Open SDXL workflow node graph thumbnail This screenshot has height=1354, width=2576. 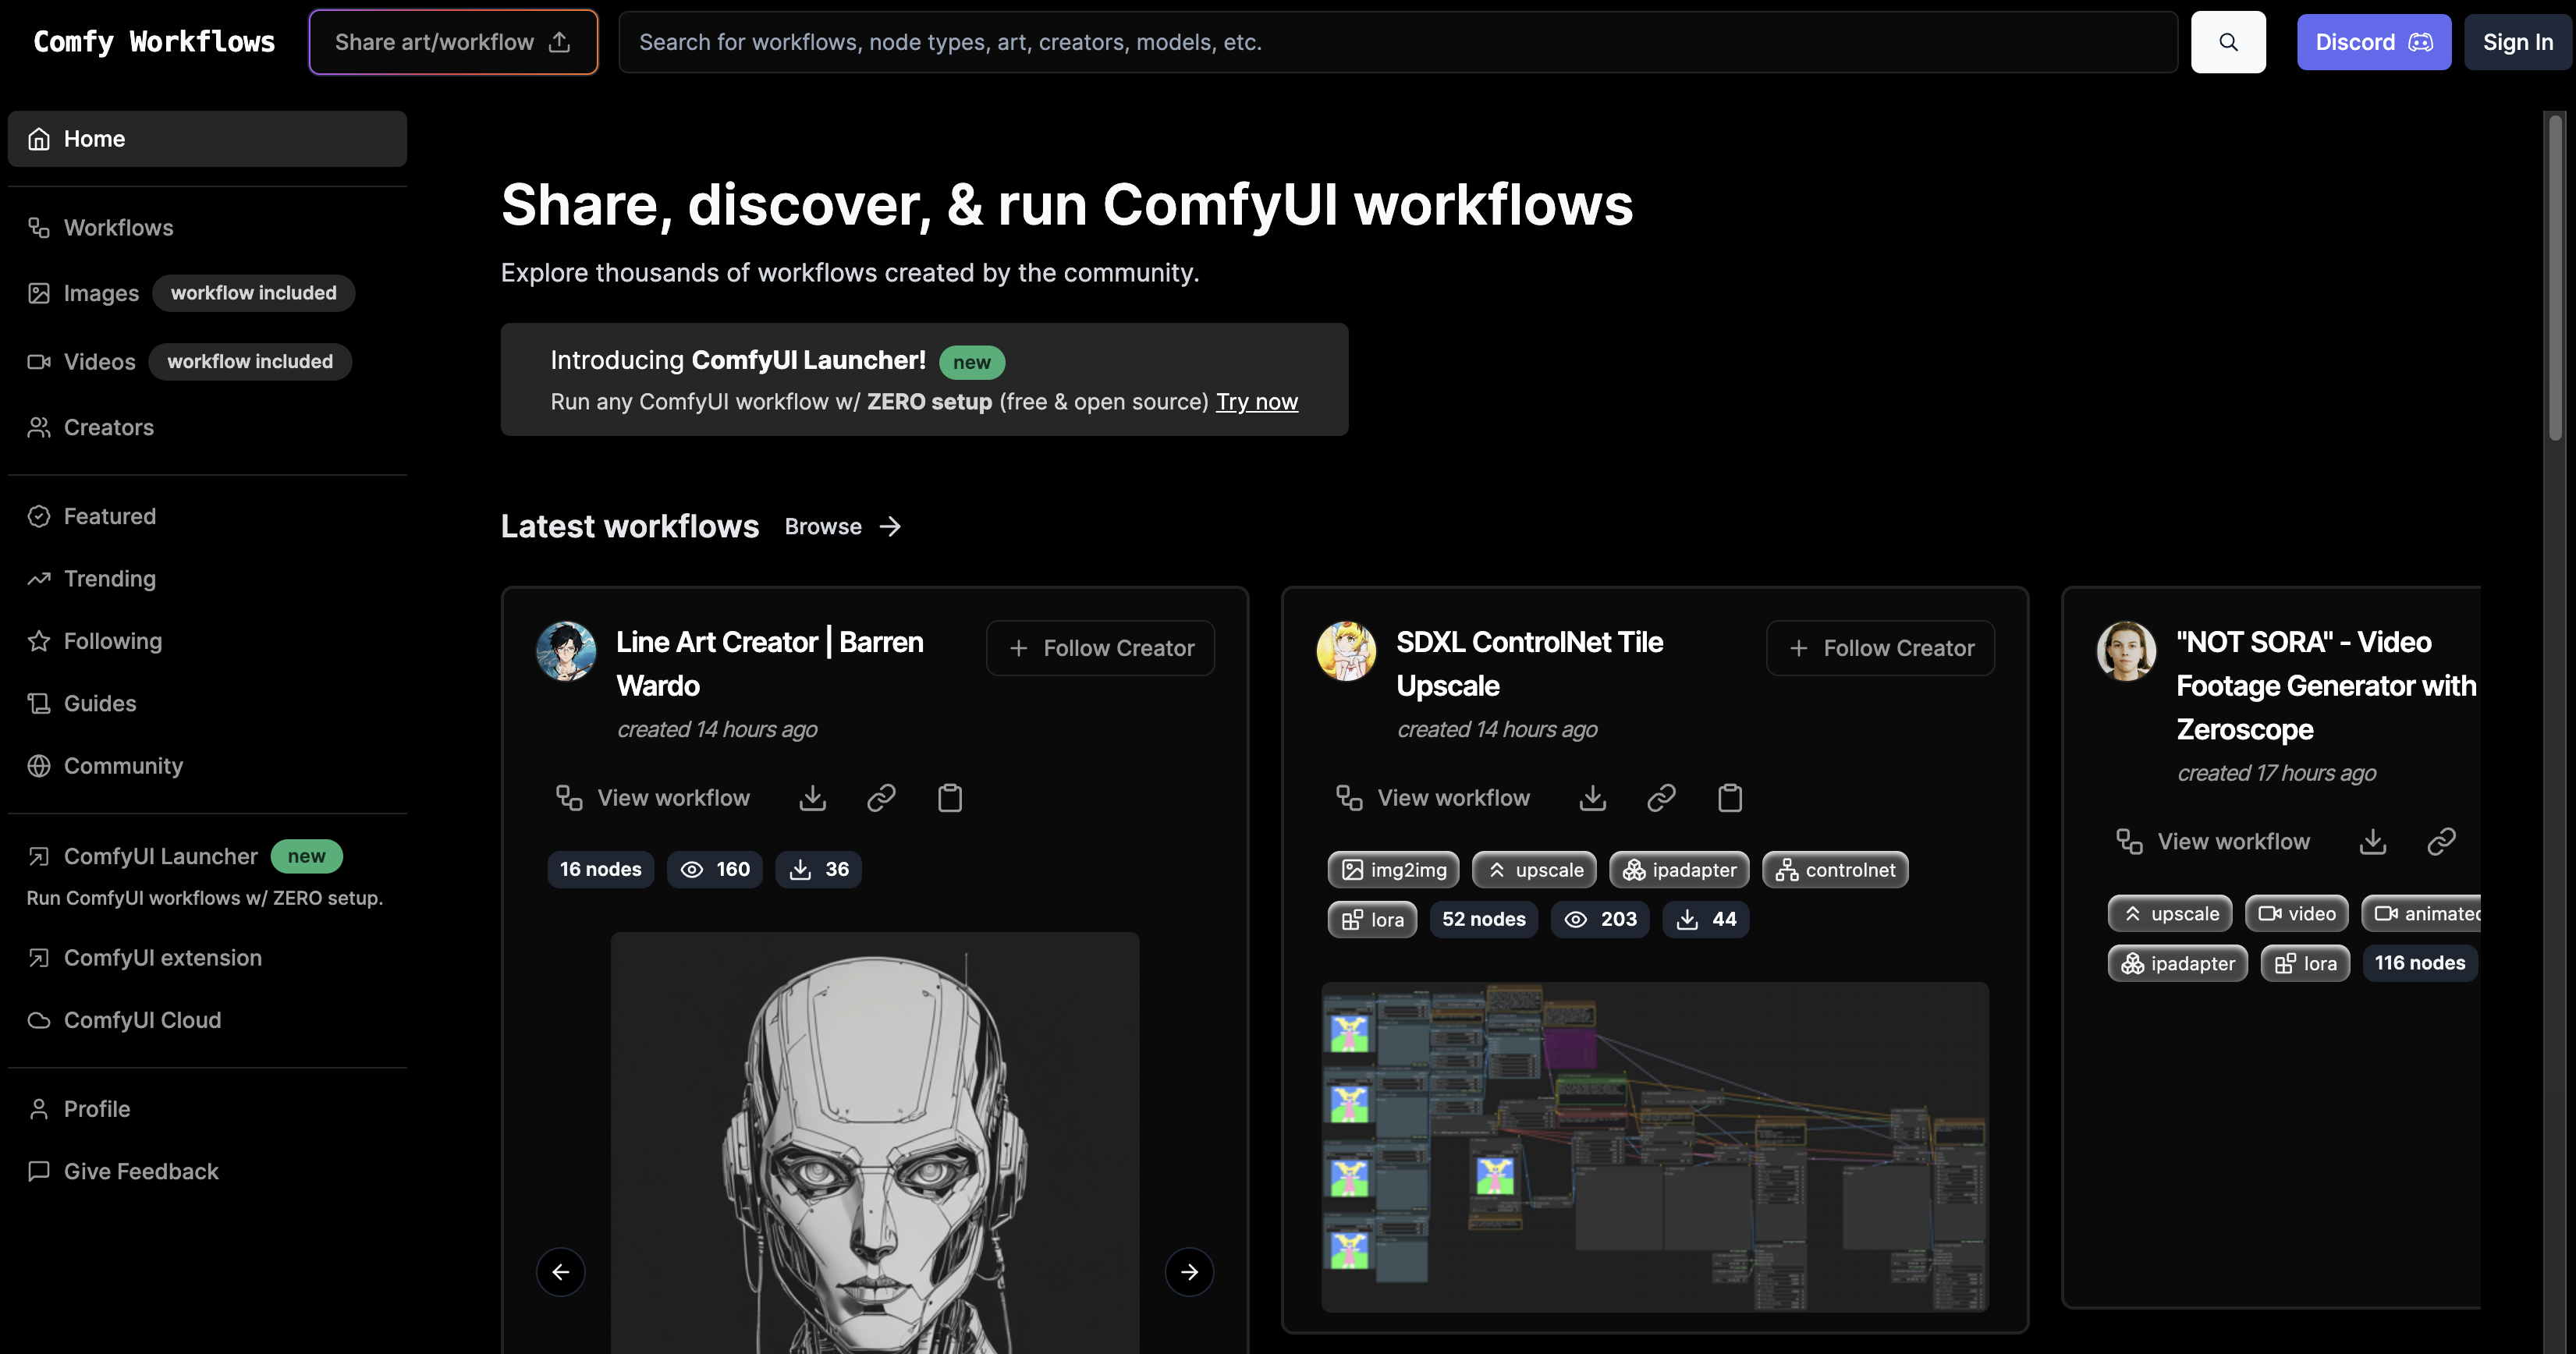1655,1147
